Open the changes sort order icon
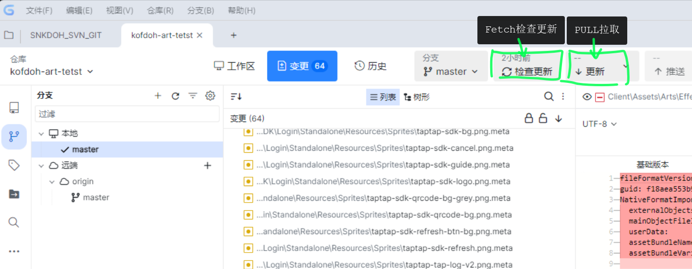692x269 pixels. pos(236,97)
